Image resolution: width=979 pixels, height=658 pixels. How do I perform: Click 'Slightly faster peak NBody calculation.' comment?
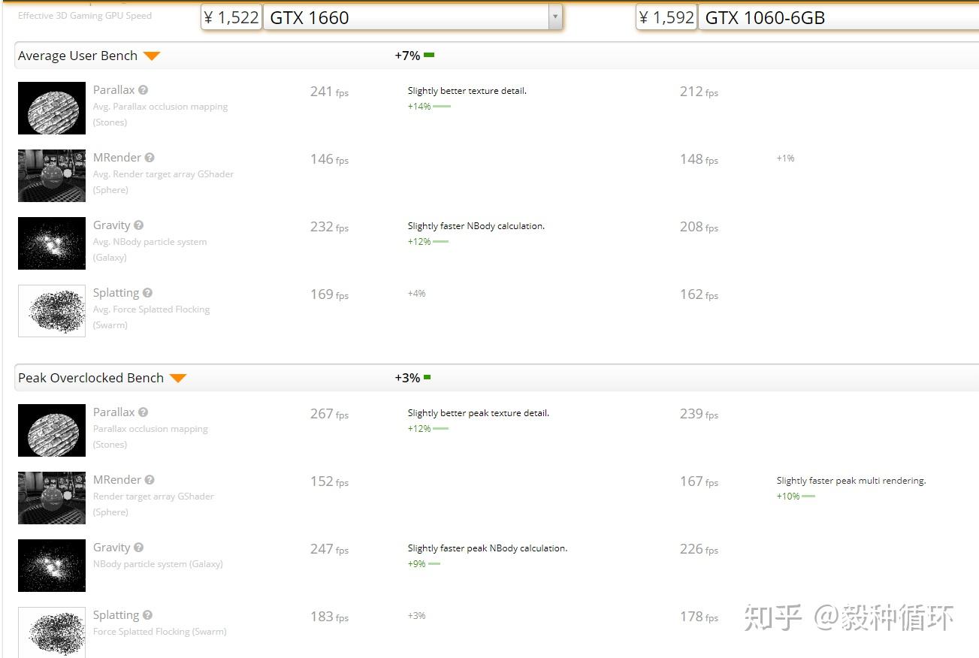coord(488,548)
